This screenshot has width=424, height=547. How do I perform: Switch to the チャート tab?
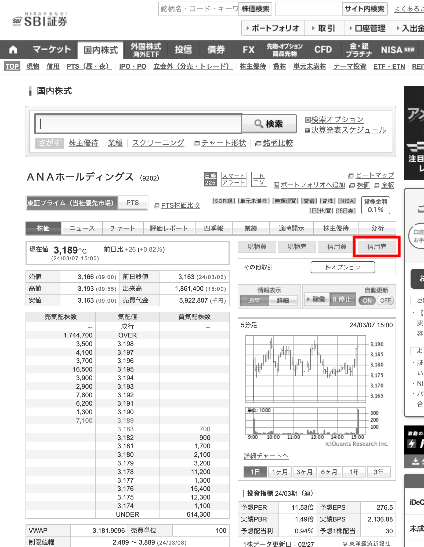[123, 228]
